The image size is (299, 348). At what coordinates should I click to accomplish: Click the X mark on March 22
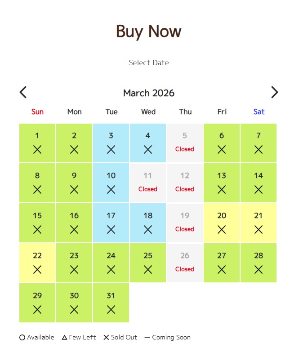click(37, 270)
